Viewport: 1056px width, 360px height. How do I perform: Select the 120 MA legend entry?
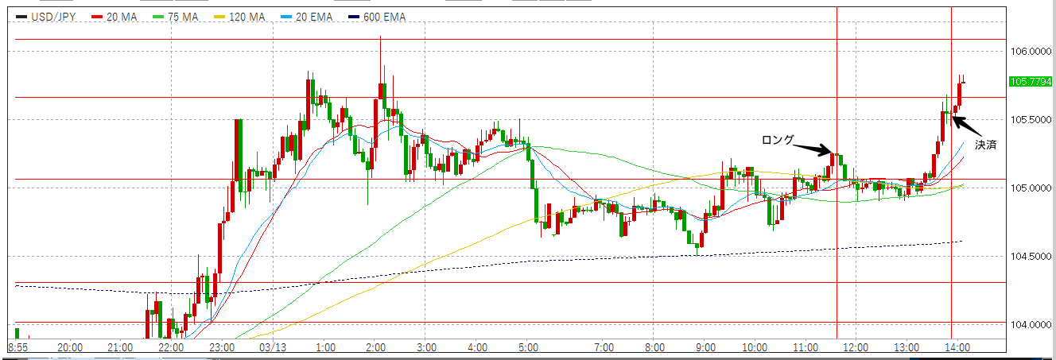click(240, 17)
